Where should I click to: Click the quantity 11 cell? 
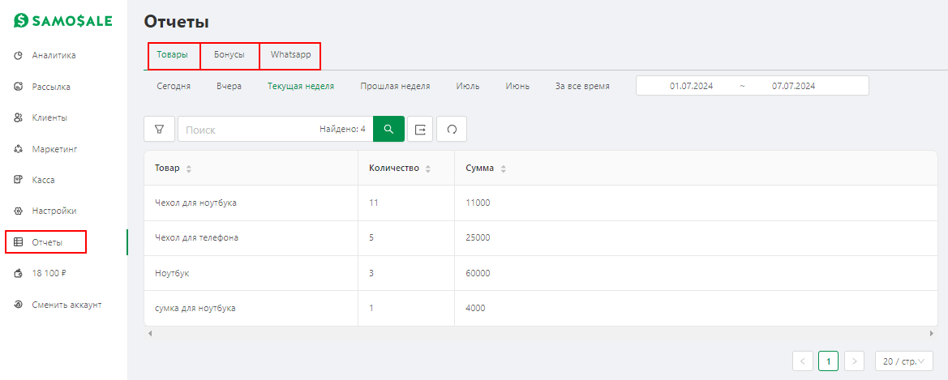click(406, 203)
